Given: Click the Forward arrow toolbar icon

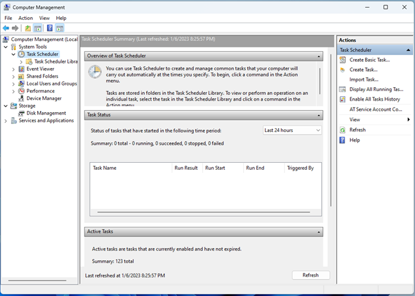Looking at the screenshot, I should point(15,28).
